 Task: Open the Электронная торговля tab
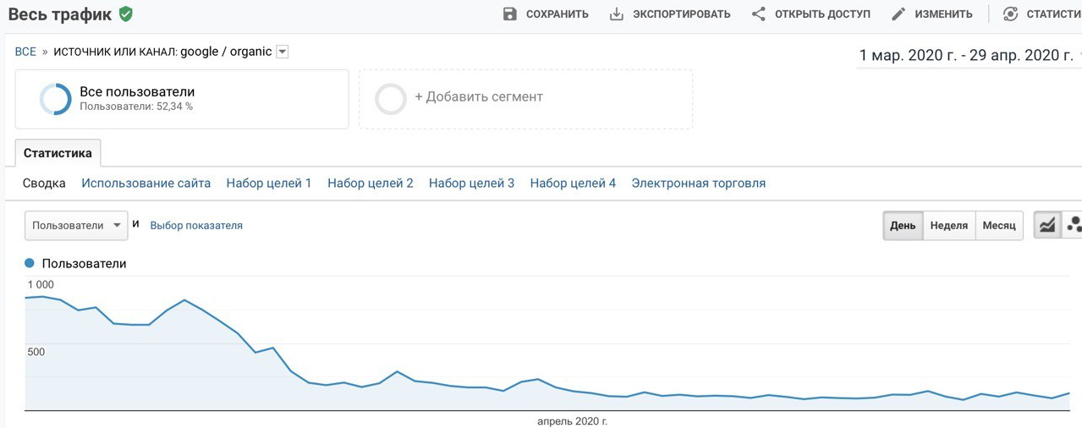click(698, 184)
